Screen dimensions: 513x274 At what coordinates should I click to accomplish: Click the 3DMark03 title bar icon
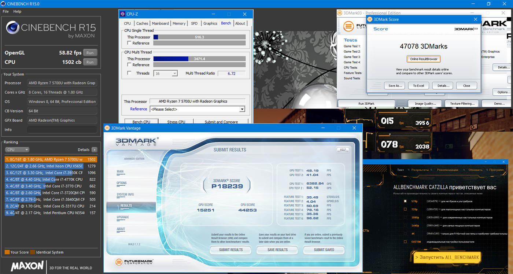pos(339,12)
